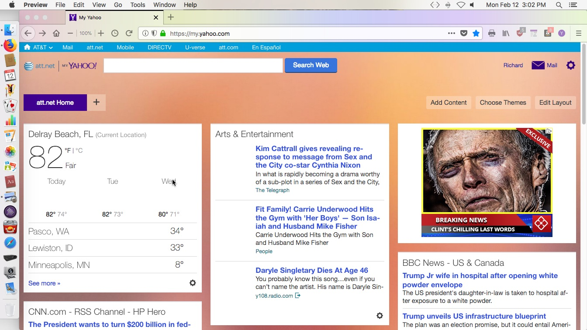Image resolution: width=587 pixels, height=330 pixels.
Task: Open a new browser tab
Action: click(x=171, y=17)
